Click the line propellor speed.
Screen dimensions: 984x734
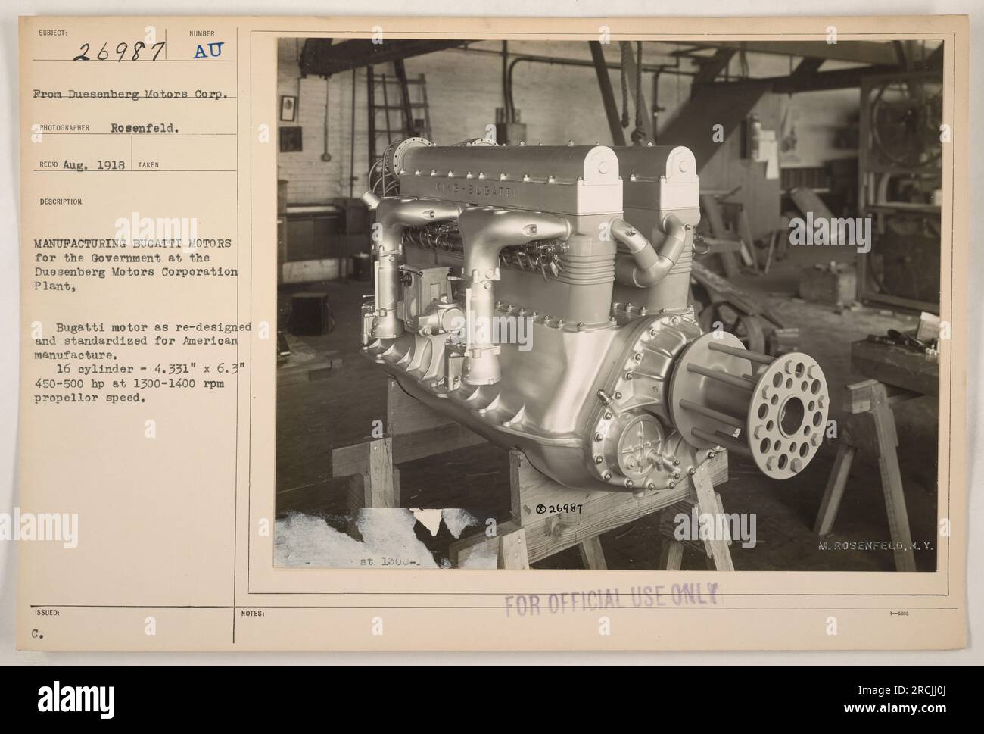(89, 400)
